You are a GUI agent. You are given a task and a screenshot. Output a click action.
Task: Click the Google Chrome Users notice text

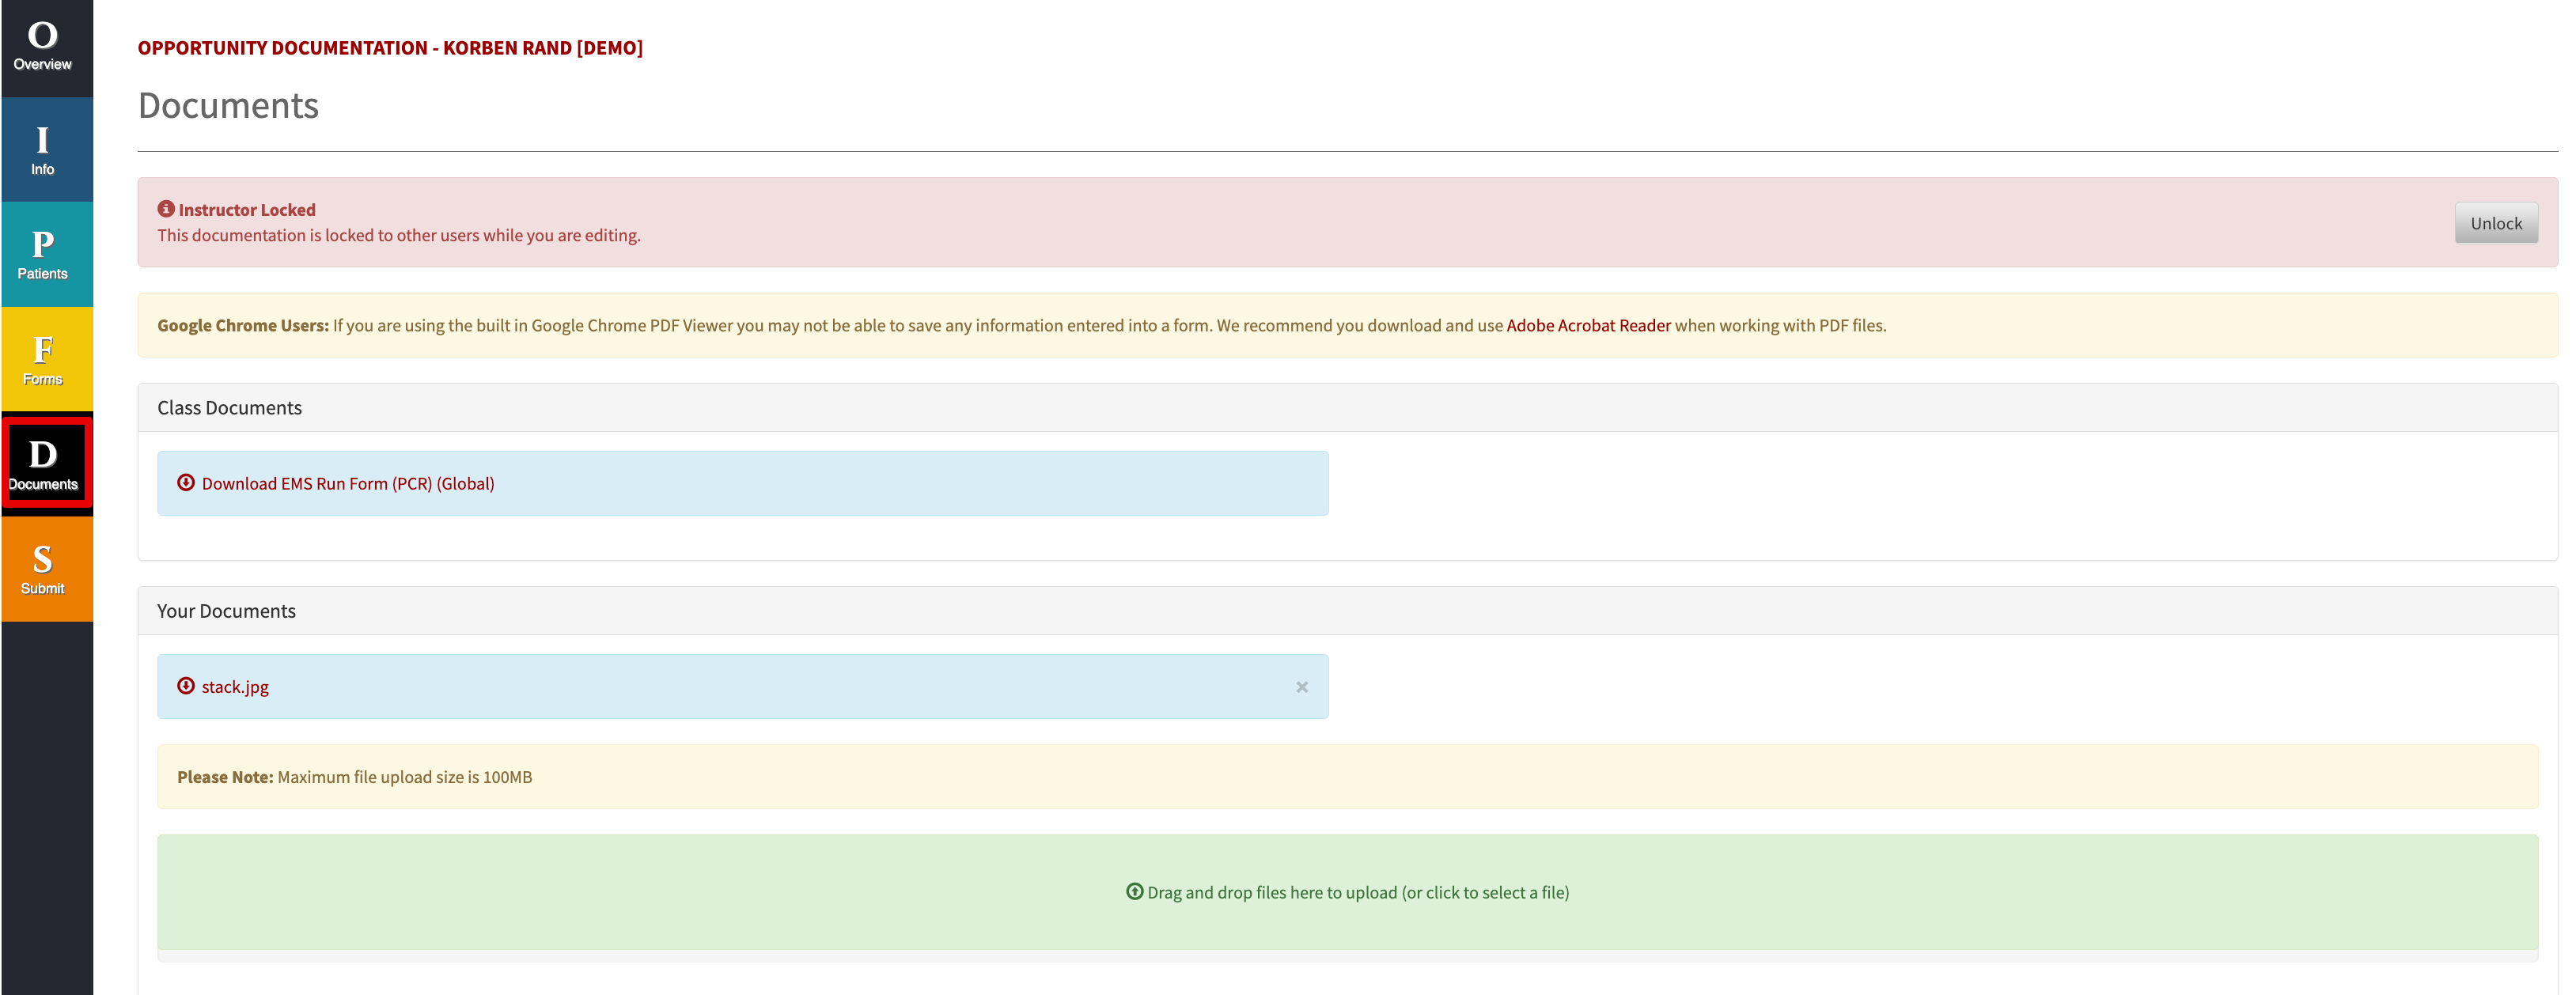coord(1021,325)
